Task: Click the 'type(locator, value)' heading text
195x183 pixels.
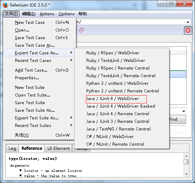Action: pyautogui.click(x=33, y=159)
